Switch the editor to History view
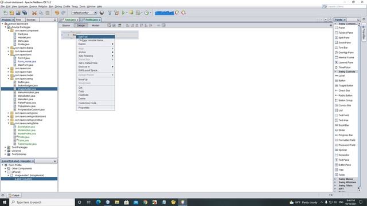This screenshot has height=206, width=367. coord(96,25)
